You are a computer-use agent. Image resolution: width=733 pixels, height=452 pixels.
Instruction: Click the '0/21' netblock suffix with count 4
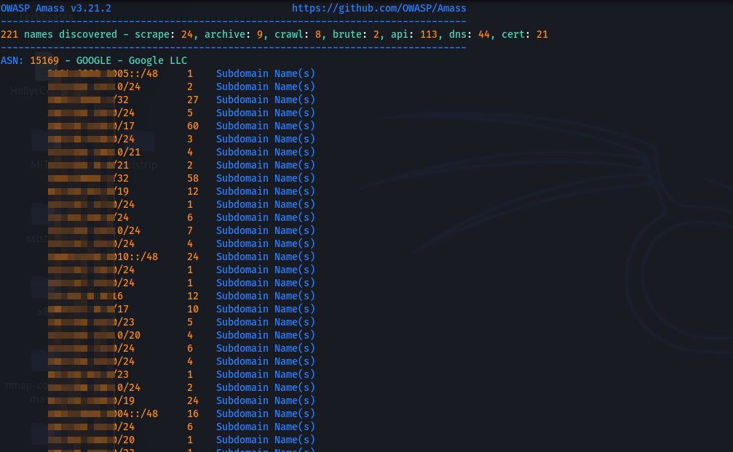pos(128,152)
